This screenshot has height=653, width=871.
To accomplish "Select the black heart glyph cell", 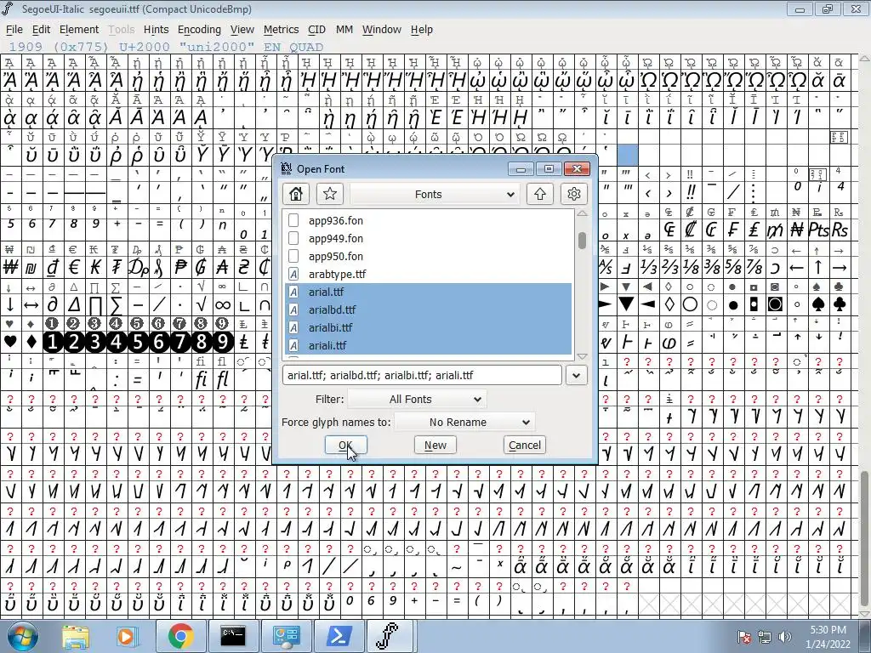I will coord(10,342).
